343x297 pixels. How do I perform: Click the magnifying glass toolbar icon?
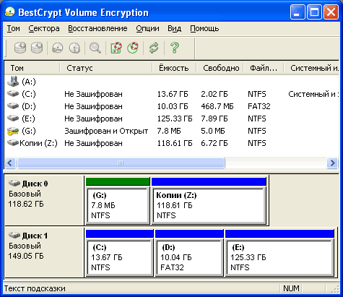click(x=95, y=48)
